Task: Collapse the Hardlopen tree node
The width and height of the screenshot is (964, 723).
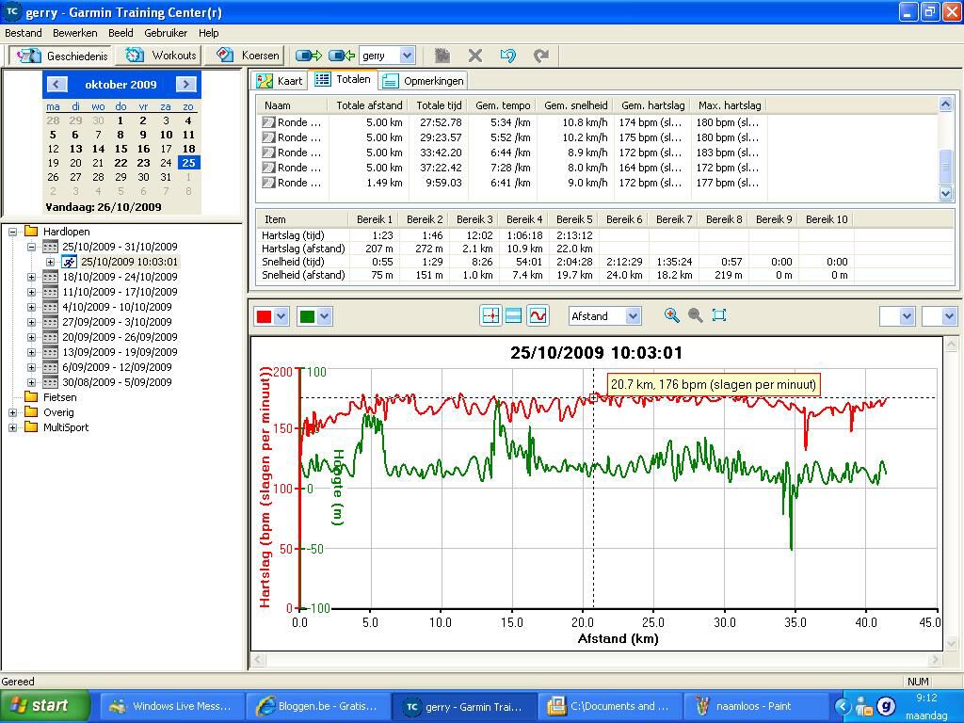Action: pyautogui.click(x=12, y=232)
